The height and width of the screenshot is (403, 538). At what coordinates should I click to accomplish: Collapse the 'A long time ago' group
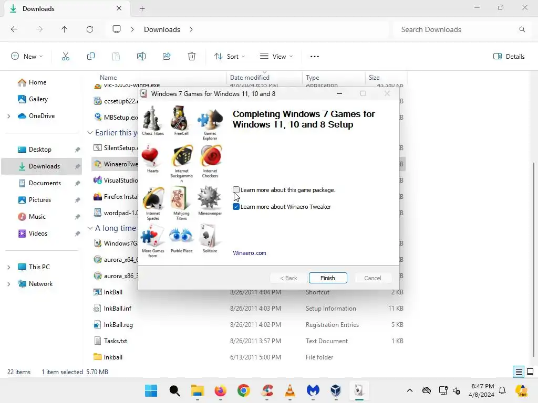(x=90, y=228)
